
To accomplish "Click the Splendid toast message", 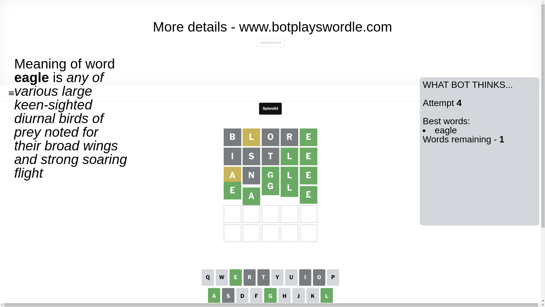I will pos(270,109).
